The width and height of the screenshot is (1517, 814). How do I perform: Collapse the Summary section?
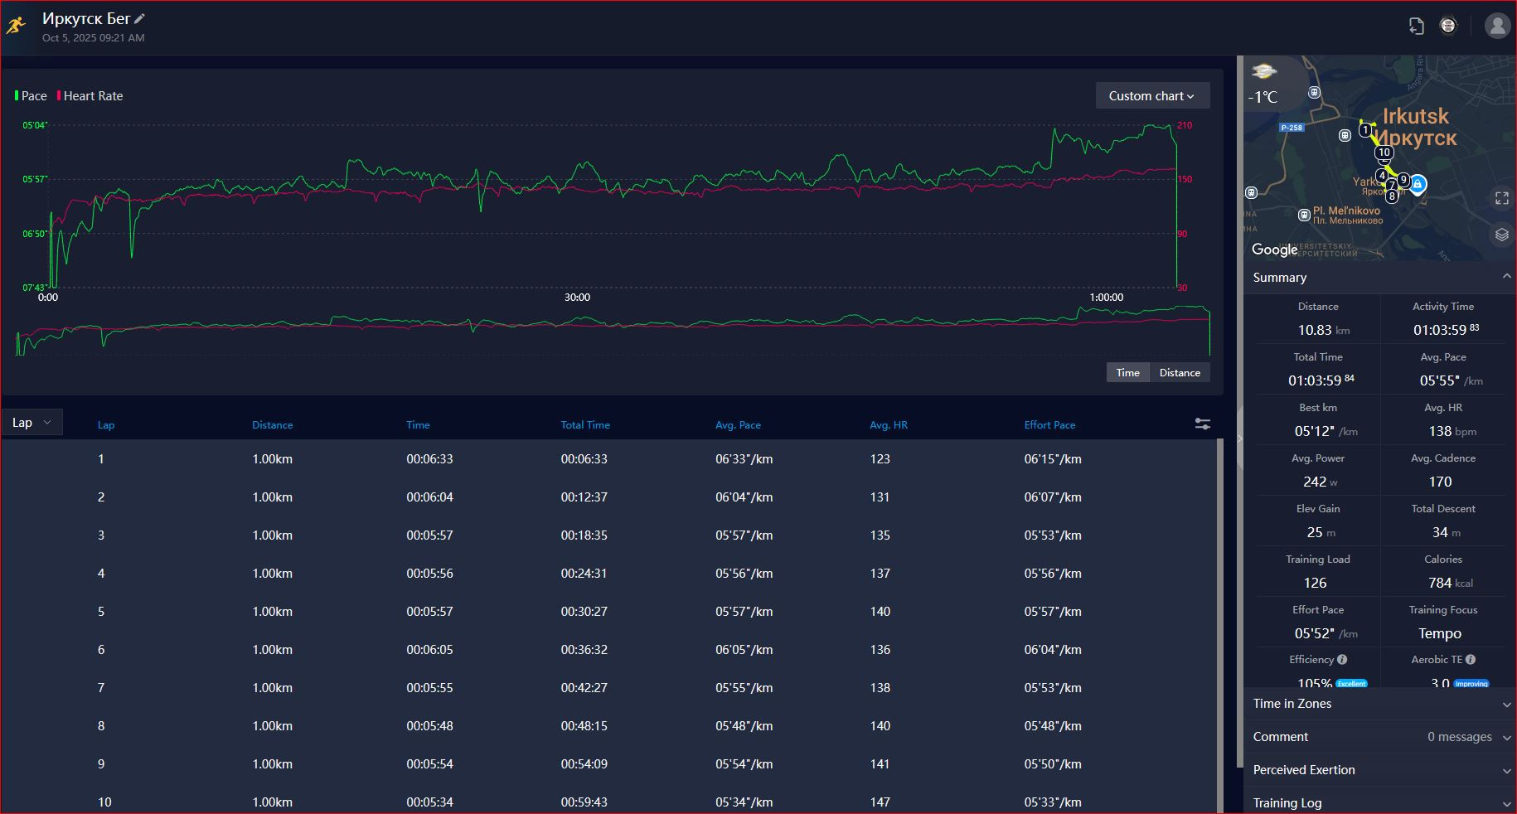coord(1379,278)
